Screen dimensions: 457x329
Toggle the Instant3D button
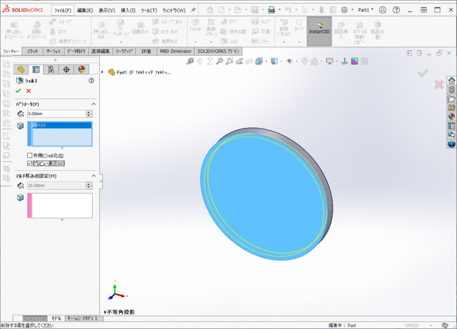(x=319, y=32)
